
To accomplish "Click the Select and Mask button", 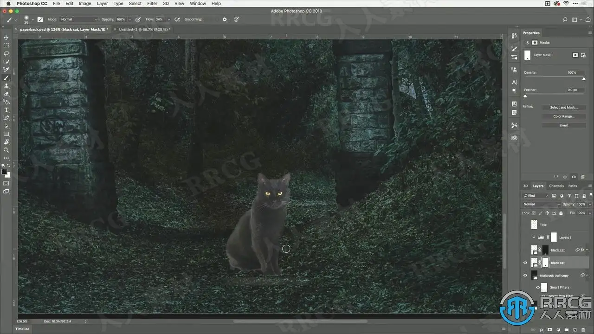I will click(564, 108).
